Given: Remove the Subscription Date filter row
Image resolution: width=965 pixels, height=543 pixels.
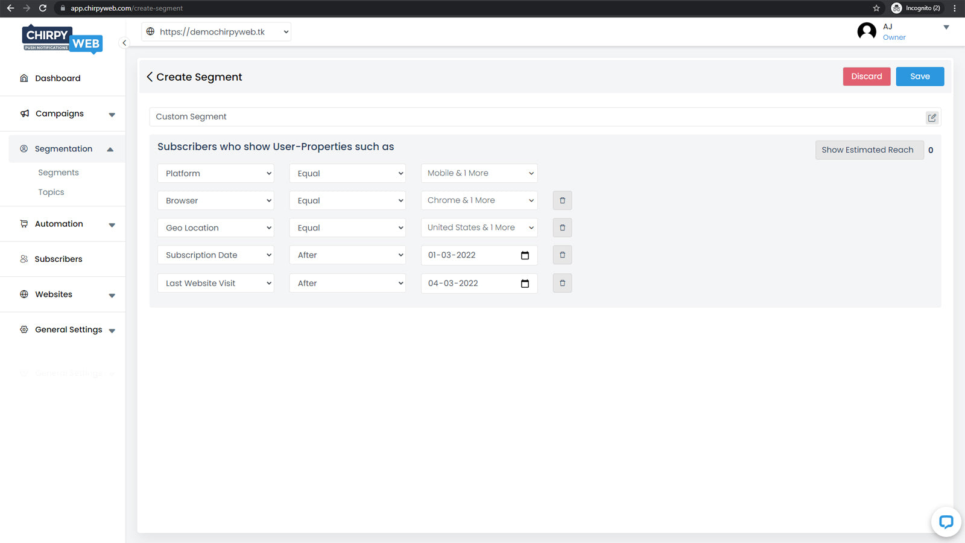Looking at the screenshot, I should 562,255.
